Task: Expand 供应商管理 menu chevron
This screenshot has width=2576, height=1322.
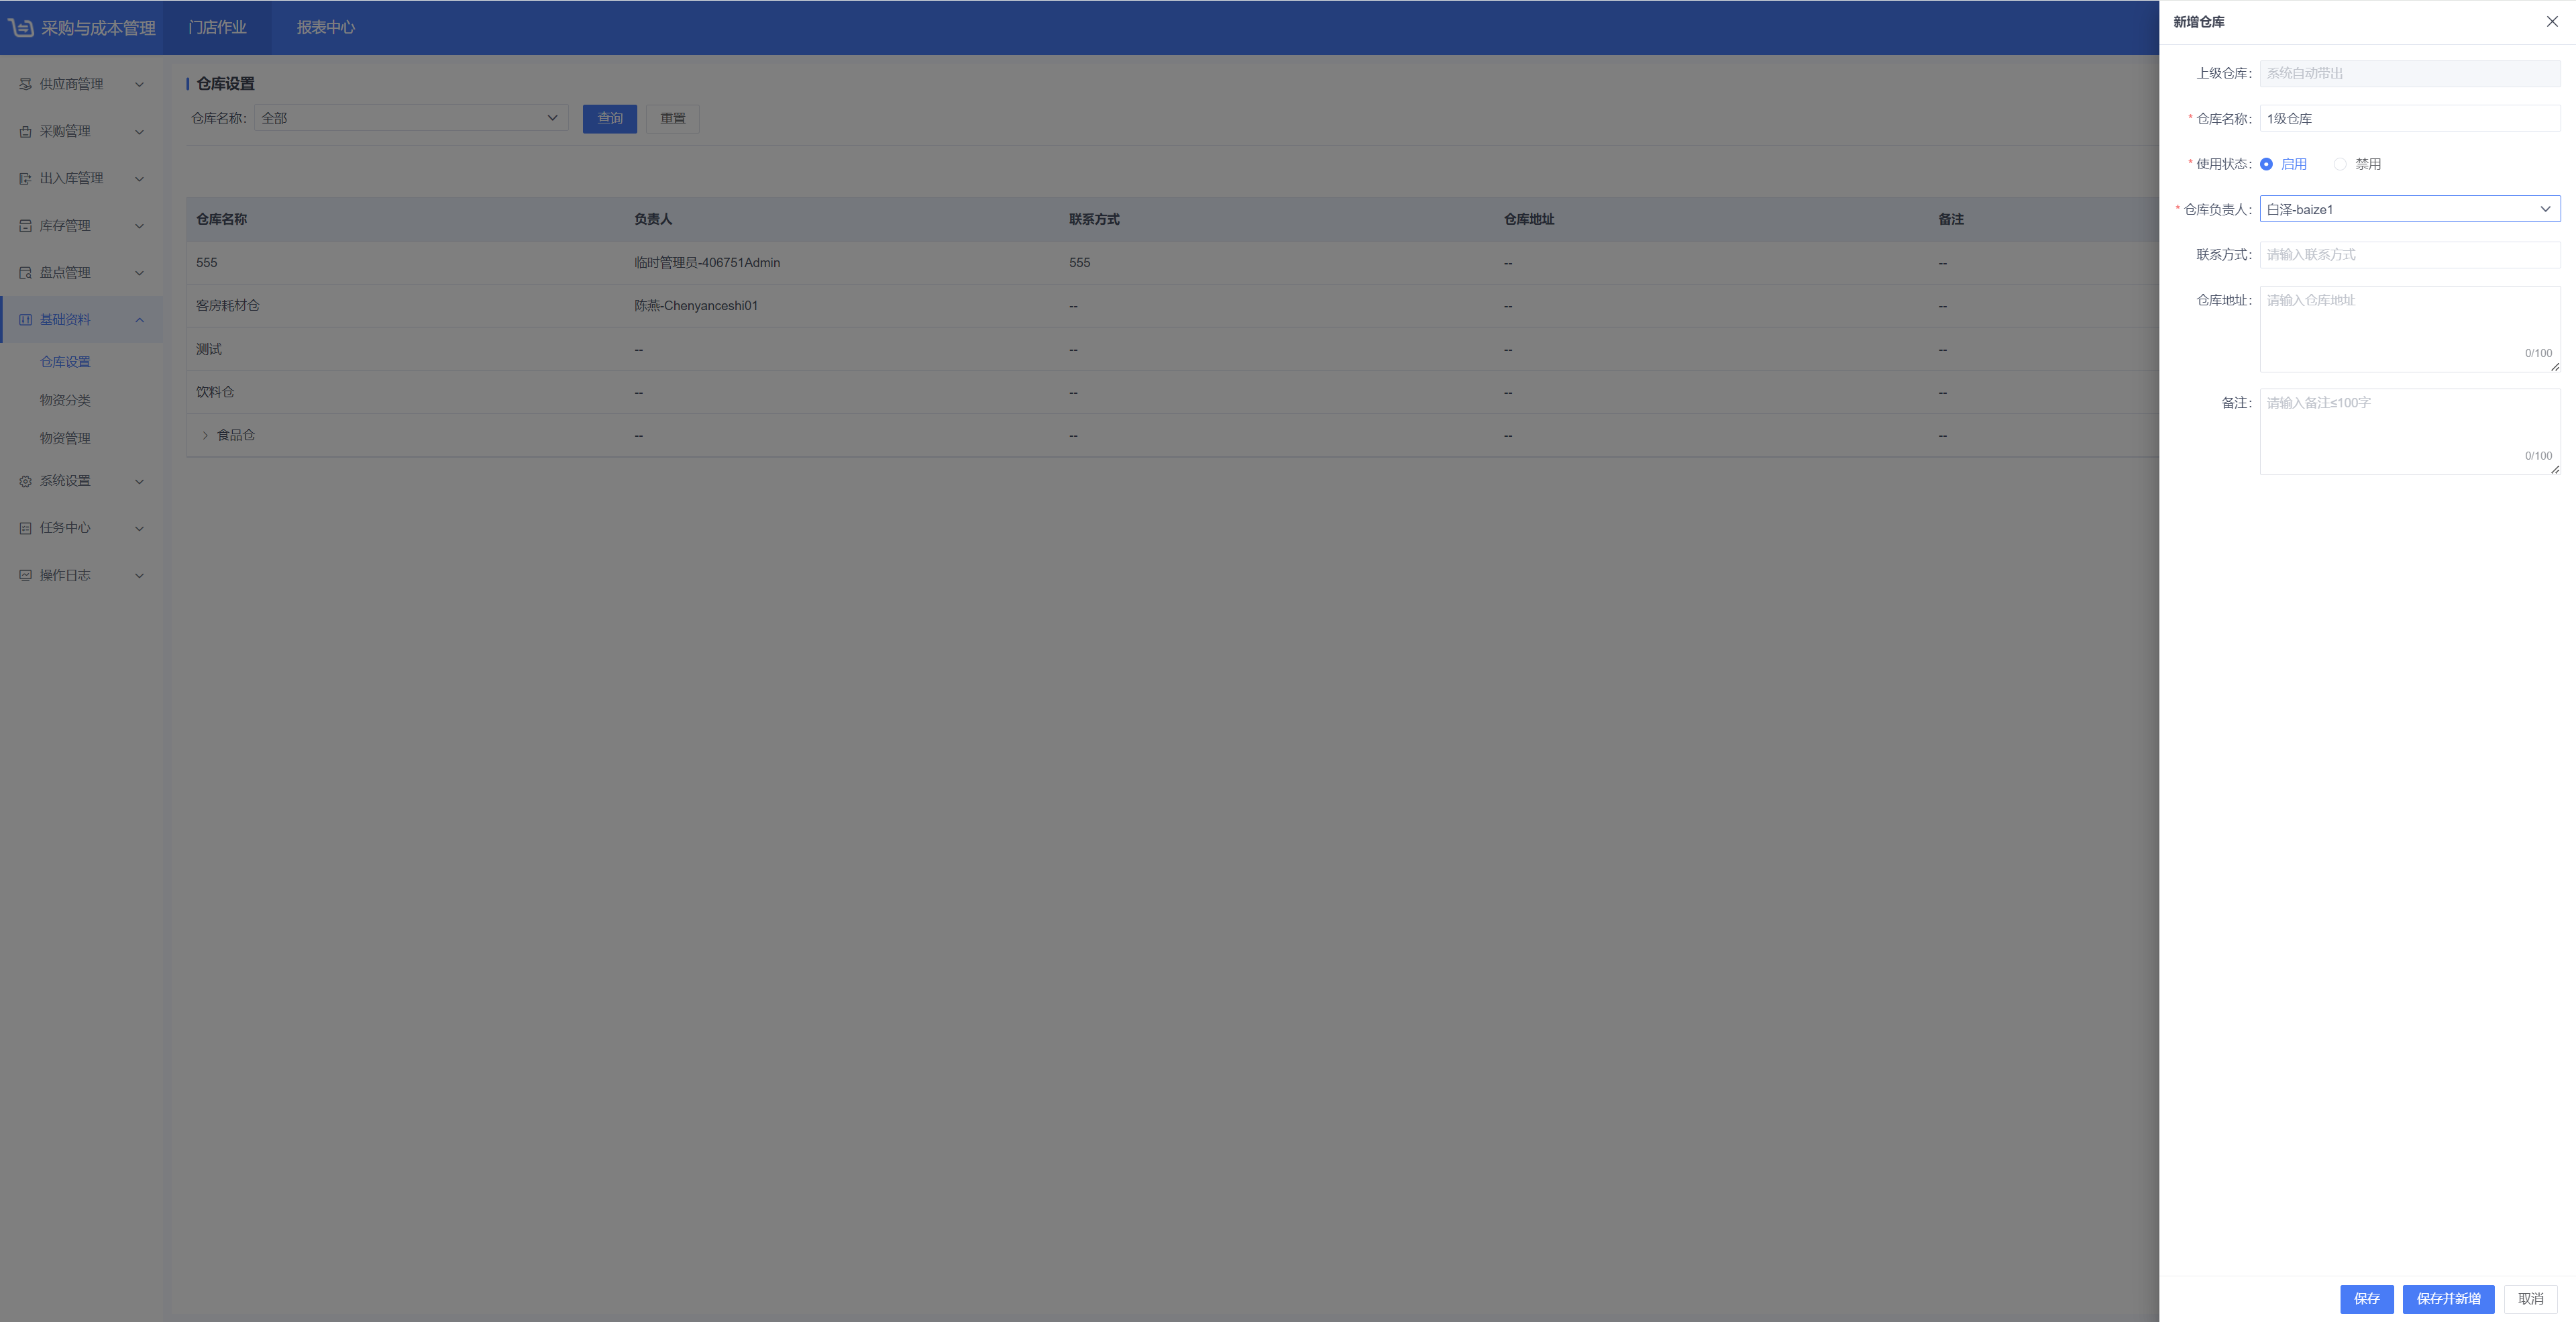Action: pyautogui.click(x=139, y=85)
